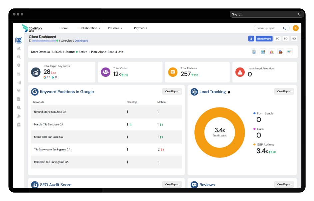Go to the Home menu item
Screen dimensions: 314x201
coord(64,28)
